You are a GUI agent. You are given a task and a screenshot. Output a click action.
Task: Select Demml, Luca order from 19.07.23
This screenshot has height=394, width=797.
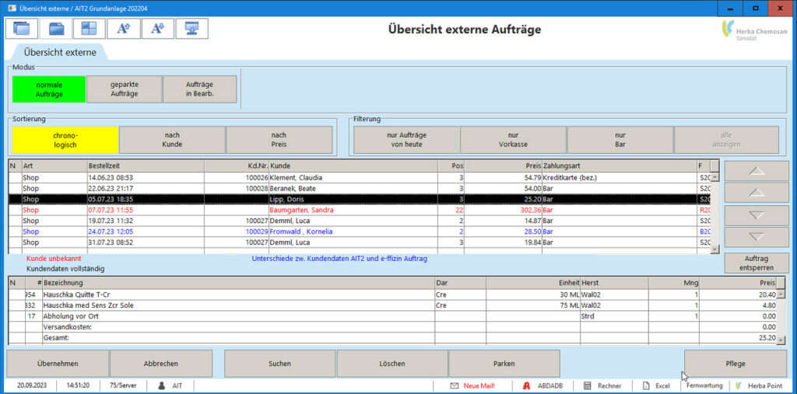coord(360,221)
